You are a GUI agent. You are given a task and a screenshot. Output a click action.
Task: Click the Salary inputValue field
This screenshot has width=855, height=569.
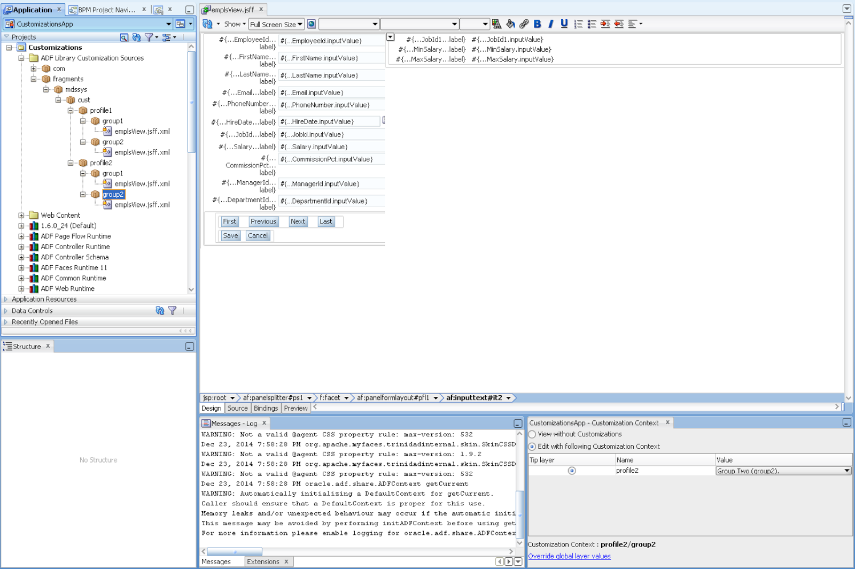[x=331, y=147]
